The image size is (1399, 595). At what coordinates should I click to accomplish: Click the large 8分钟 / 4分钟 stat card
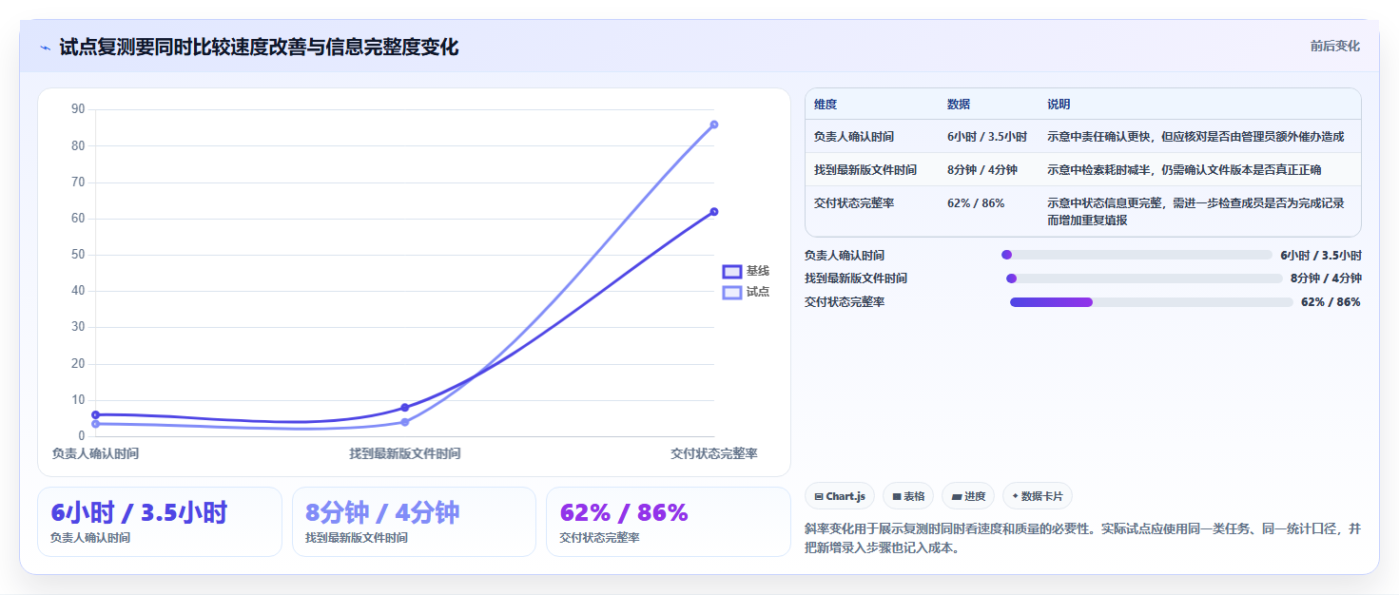pyautogui.click(x=415, y=522)
